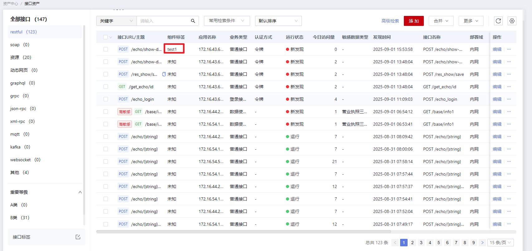Screen dimensions: 532x251
Task: Click the refresh table icon
Action: point(498,21)
